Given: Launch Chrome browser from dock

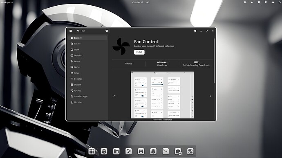Looking at the screenshot, I should pos(104,151).
